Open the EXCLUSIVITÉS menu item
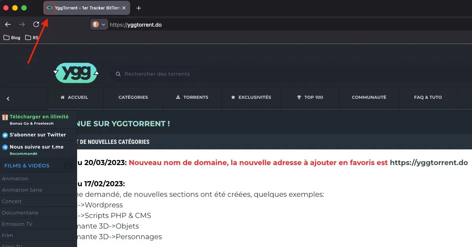 click(x=251, y=97)
